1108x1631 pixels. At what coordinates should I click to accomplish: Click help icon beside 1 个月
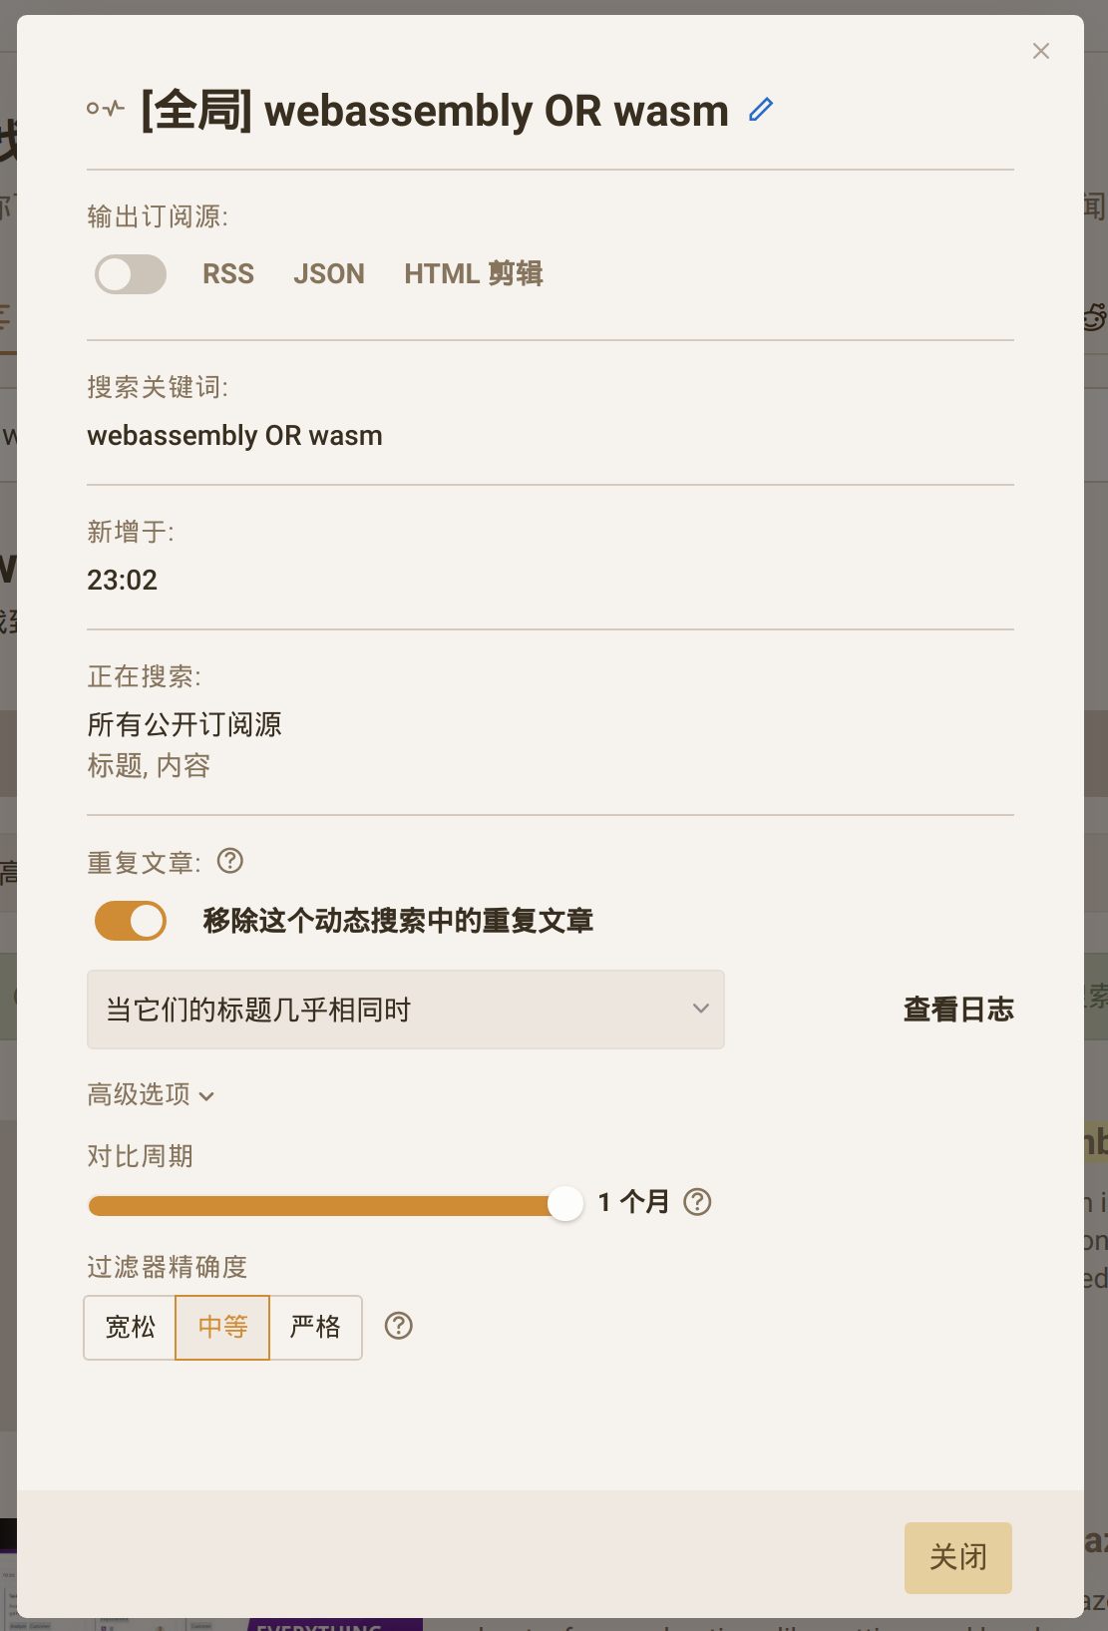697,1202
